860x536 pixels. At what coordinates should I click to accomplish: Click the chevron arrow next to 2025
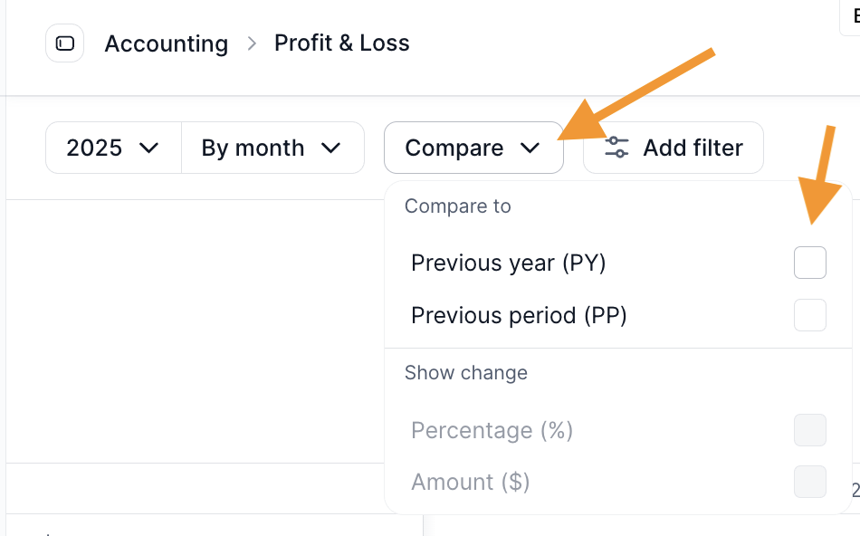point(149,148)
